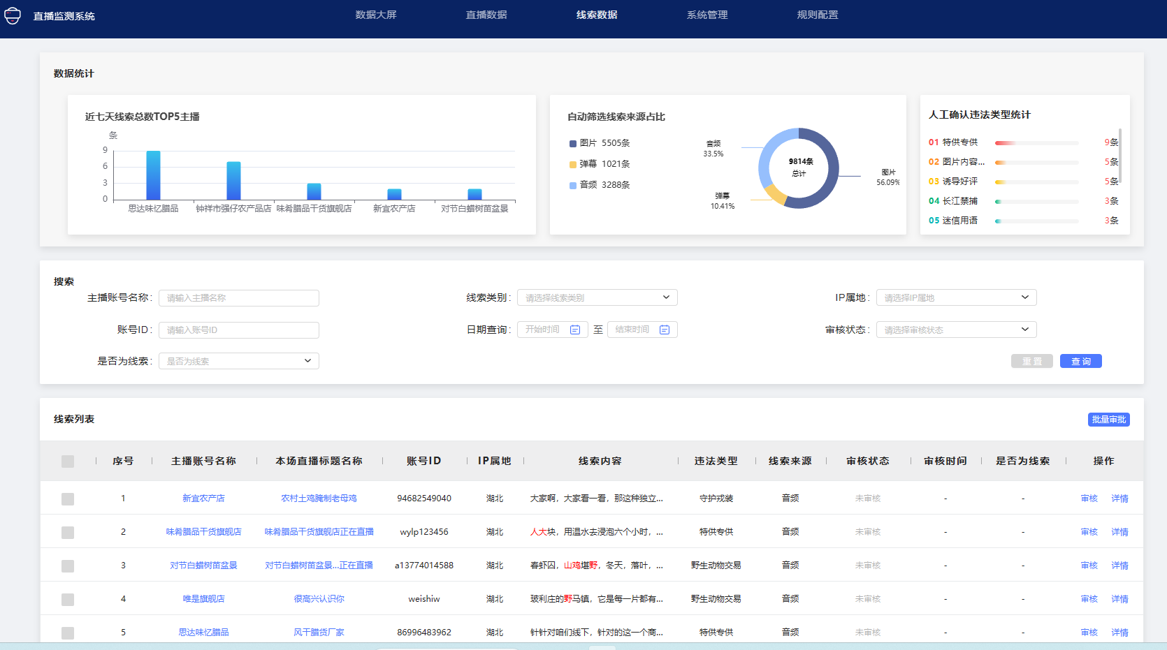Click the 诱导好评 progress bar

[1036, 182]
